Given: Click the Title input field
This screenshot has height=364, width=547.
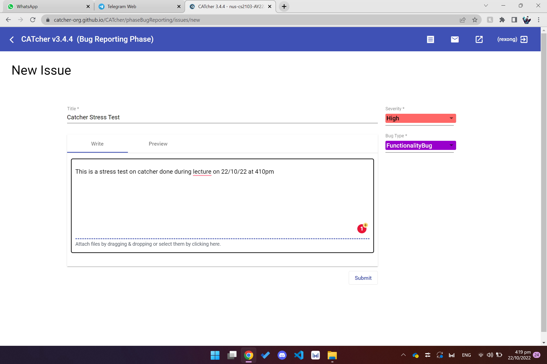Looking at the screenshot, I should [x=222, y=117].
